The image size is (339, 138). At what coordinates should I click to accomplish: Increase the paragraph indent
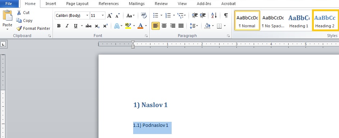coord(203,15)
